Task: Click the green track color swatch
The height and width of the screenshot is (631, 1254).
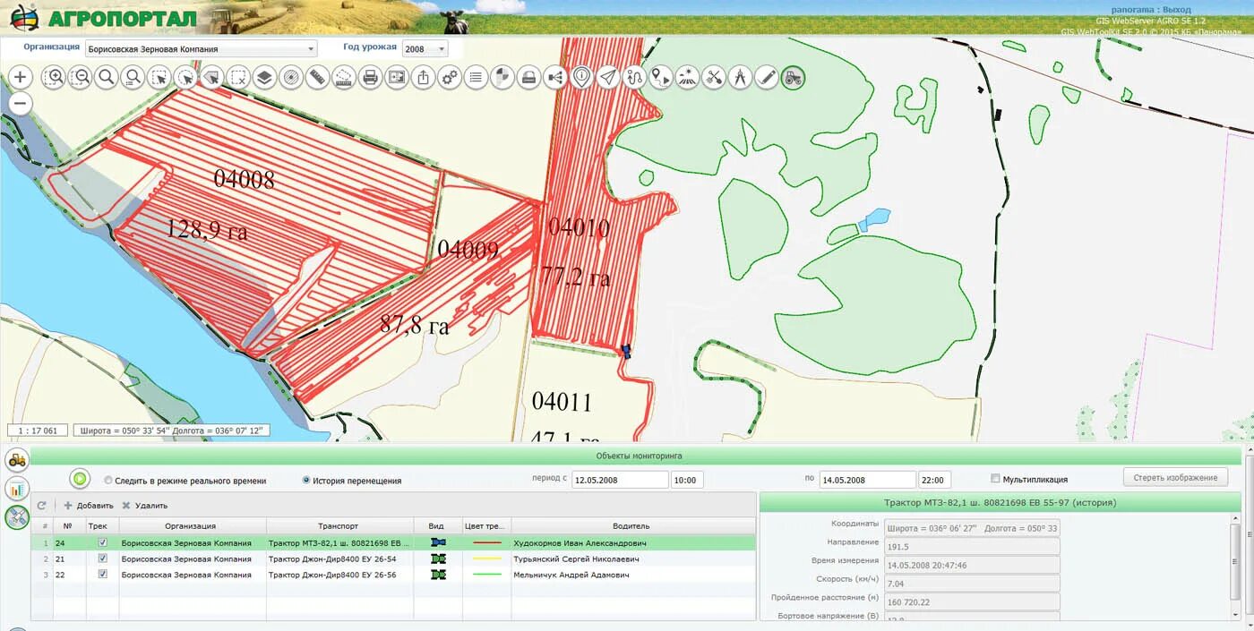Action: tap(486, 575)
